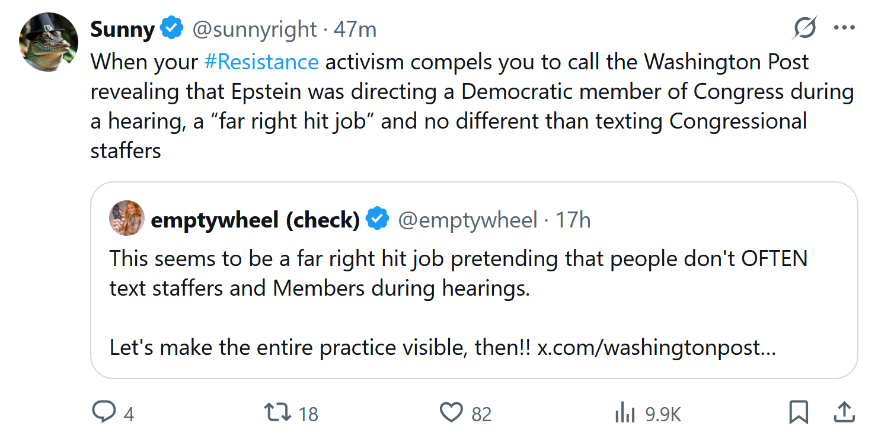878x442 pixels.
Task: Open the Grok circle-slash icon
Action: [x=805, y=28]
